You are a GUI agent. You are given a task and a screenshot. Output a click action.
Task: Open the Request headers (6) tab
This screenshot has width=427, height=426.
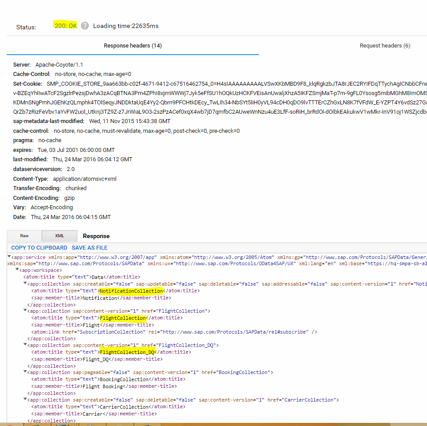click(x=385, y=46)
